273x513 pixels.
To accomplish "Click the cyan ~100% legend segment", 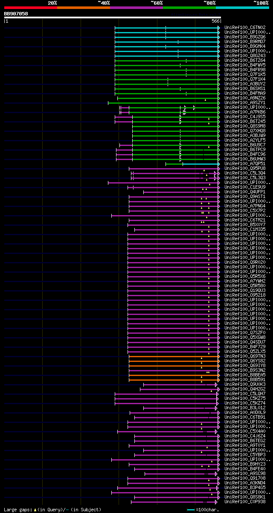I will (x=242, y=8).
